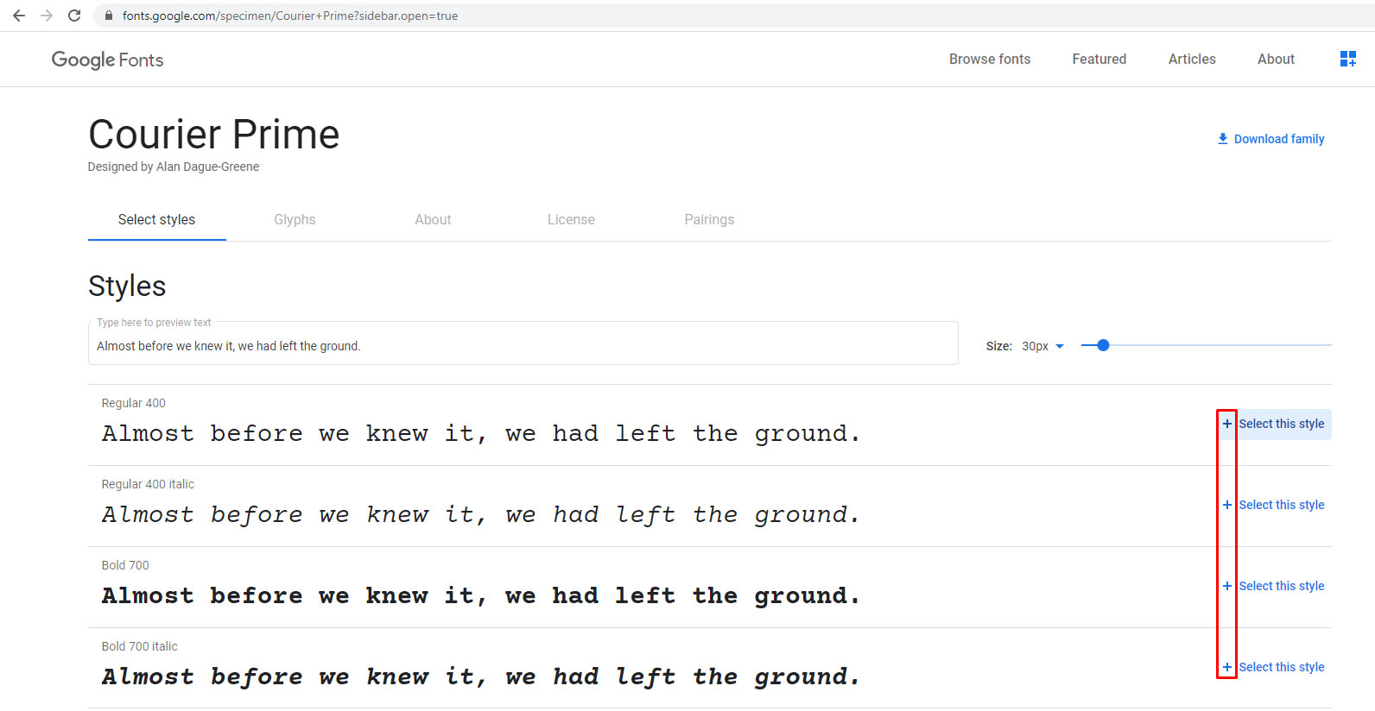Click the padlock icon in the address bar
Viewport: 1375px width, 711px height.
click(109, 16)
